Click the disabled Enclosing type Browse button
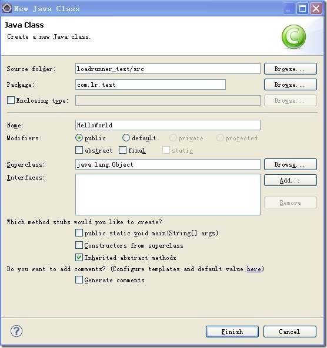Screen dimensions: 327x348 pos(291,100)
